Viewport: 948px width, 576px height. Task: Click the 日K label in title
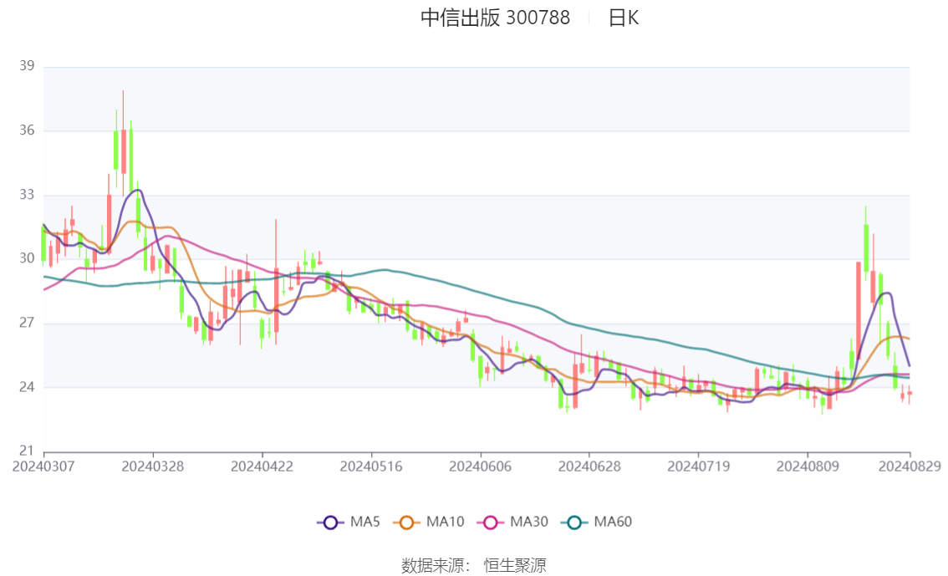point(624,18)
